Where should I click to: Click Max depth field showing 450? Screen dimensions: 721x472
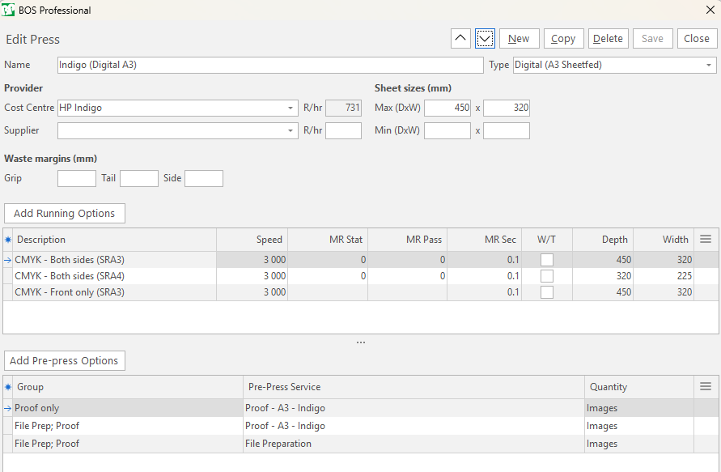[447, 108]
